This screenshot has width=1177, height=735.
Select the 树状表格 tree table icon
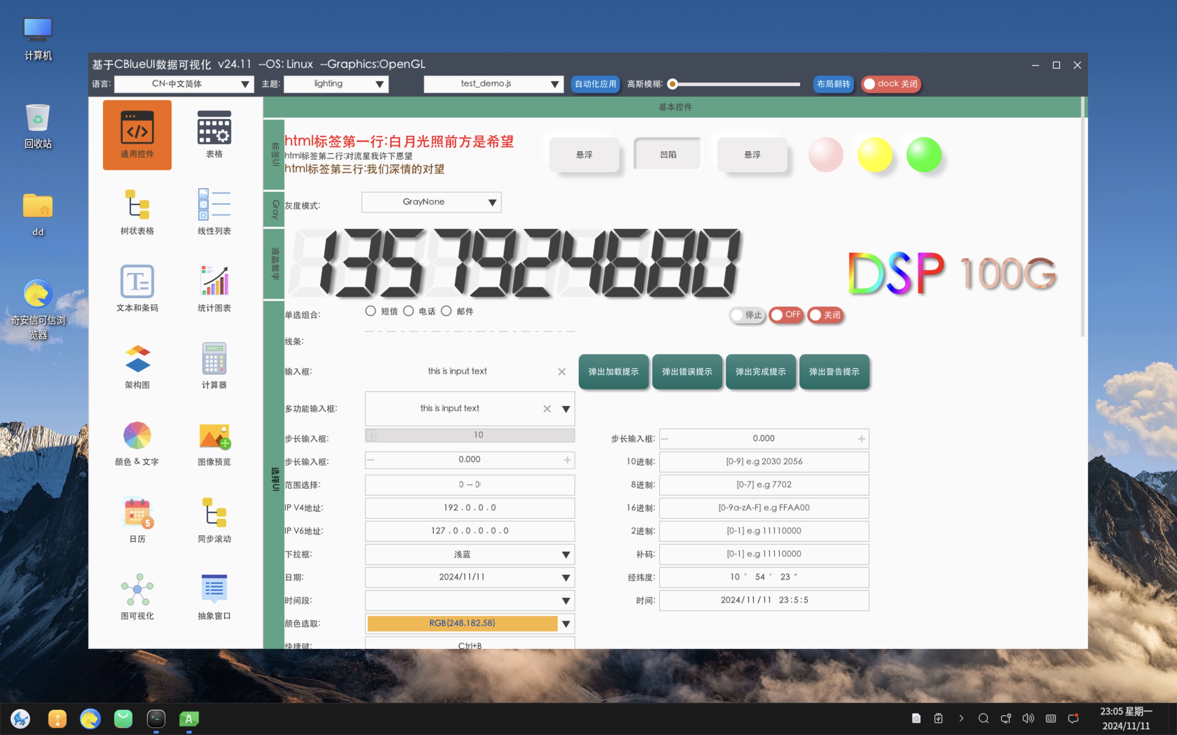tap(137, 212)
